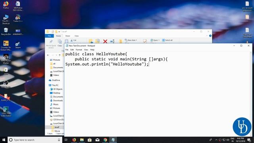The height and width of the screenshot is (143, 254).
Task: Click the ENG IN language indicator
Action: tap(233, 140)
